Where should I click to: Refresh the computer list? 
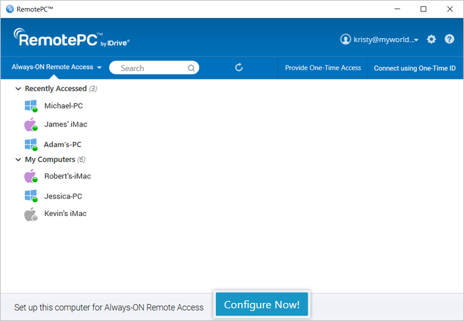tap(239, 68)
